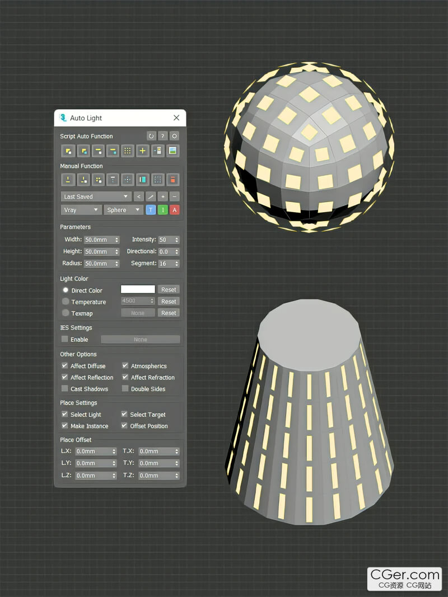The image size is (448, 597).
Task: Enable the IES Settings checkbox
Action: point(65,339)
